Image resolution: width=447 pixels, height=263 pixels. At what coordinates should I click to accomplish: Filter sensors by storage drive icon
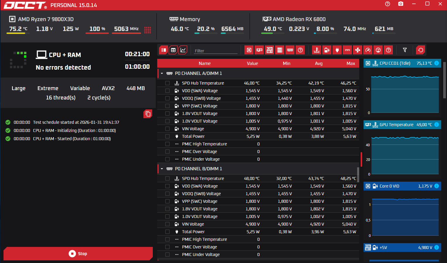point(280,50)
